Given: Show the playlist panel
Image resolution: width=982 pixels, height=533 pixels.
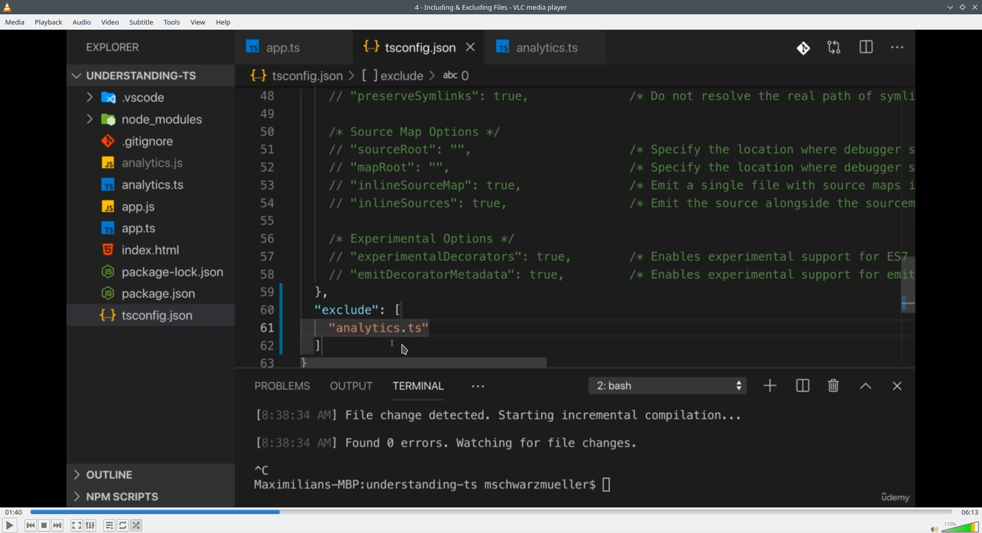Looking at the screenshot, I should click(109, 525).
